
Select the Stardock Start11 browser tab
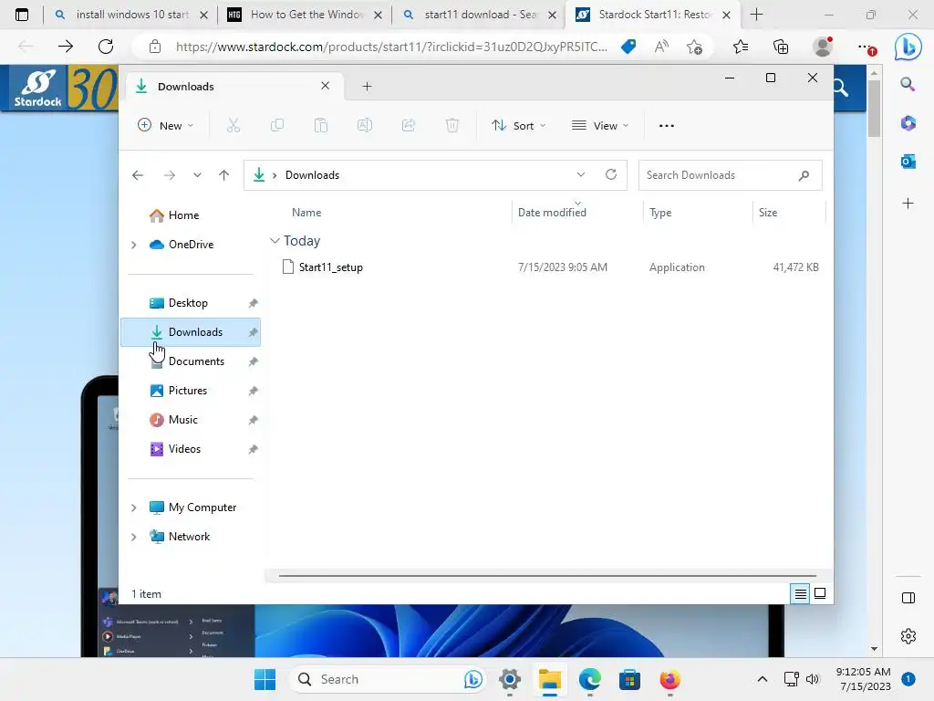click(654, 15)
